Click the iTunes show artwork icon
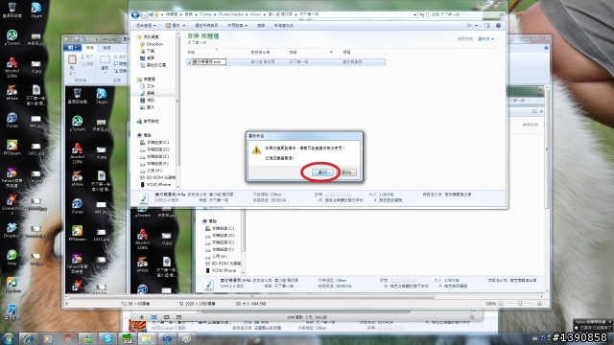 [x=178, y=317]
